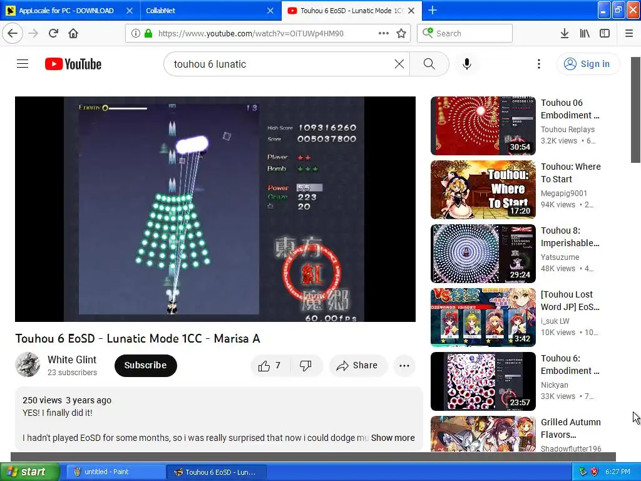Bookmark this page with the star icon
The image size is (641, 481).
coord(401,33)
